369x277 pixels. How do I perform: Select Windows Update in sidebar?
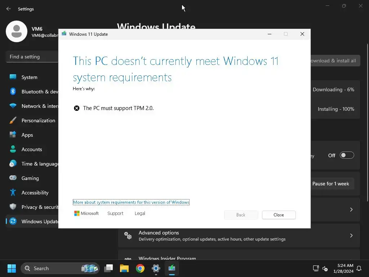point(32,221)
